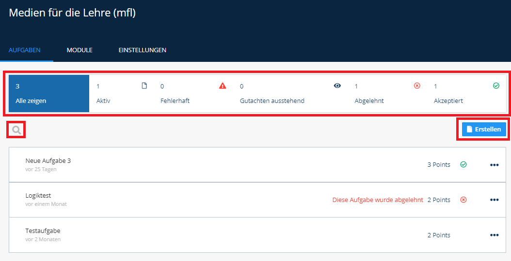Click red rejected icon on Logiktest row

tap(463, 200)
